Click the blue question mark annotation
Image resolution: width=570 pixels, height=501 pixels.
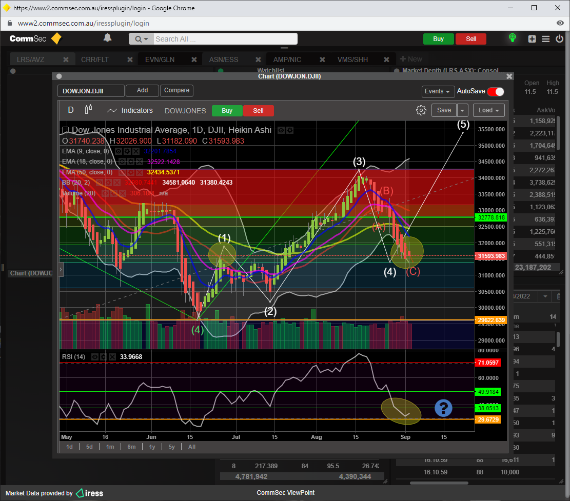(443, 408)
